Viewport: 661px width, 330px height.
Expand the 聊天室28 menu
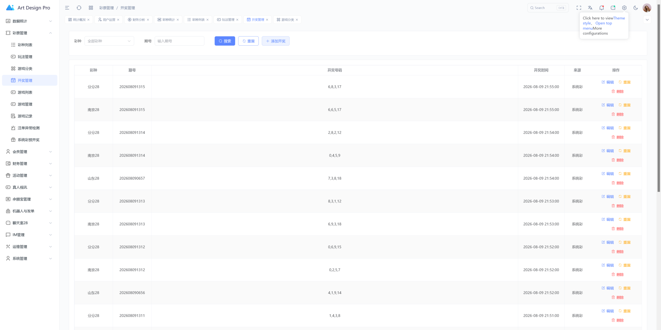coord(30,223)
